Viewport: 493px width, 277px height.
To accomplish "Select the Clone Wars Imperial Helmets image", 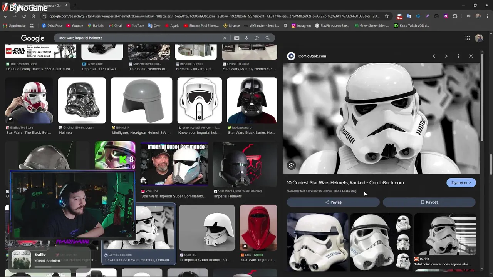I will coord(245,164).
